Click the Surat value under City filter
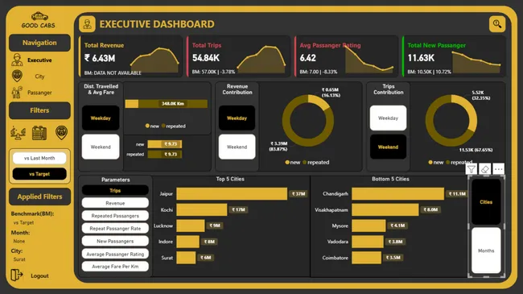The height and width of the screenshot is (294, 523). coord(19,259)
